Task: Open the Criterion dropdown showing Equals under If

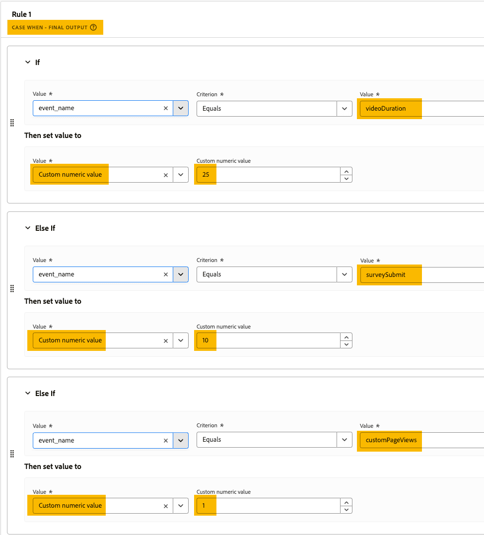Action: [x=344, y=108]
